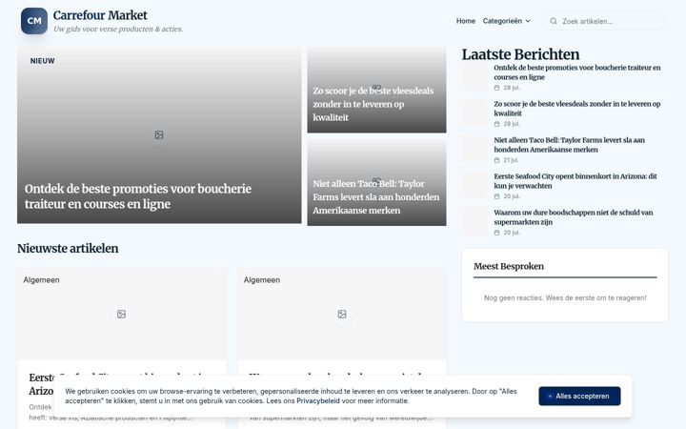Click the '21 jul.' date text

click(x=511, y=160)
